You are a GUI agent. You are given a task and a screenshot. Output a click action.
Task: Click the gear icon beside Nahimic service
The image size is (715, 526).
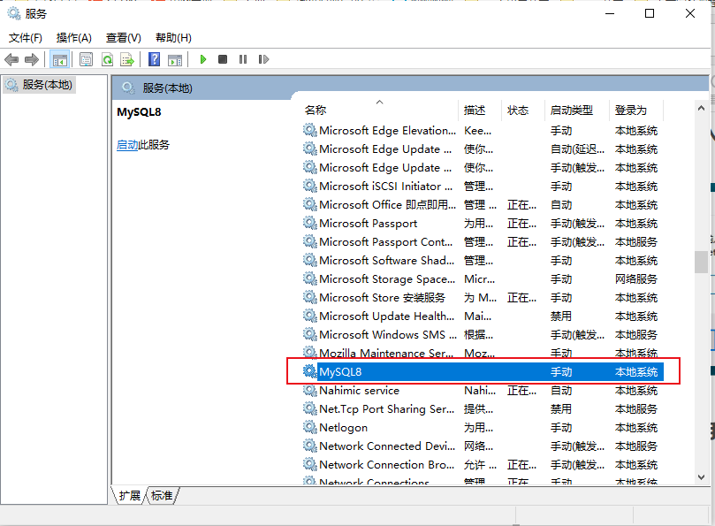[310, 390]
